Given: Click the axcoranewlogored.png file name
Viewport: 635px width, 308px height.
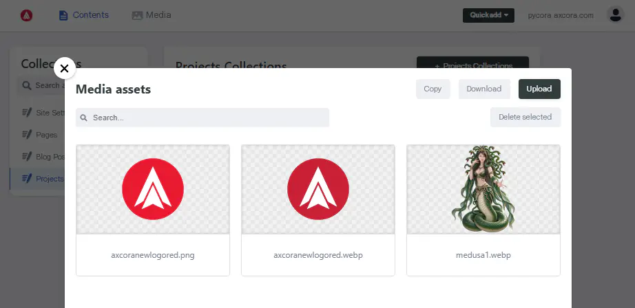Looking at the screenshot, I should pos(153,256).
